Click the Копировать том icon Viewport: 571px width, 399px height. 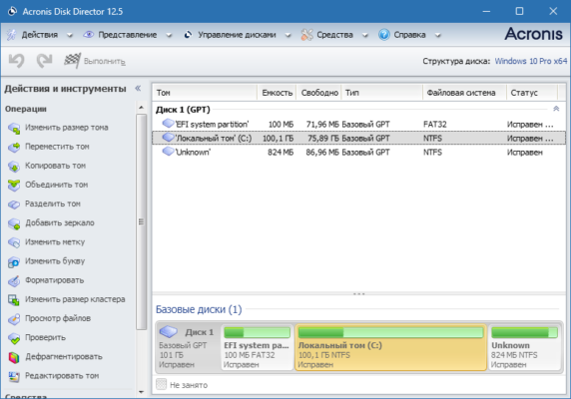[14, 166]
